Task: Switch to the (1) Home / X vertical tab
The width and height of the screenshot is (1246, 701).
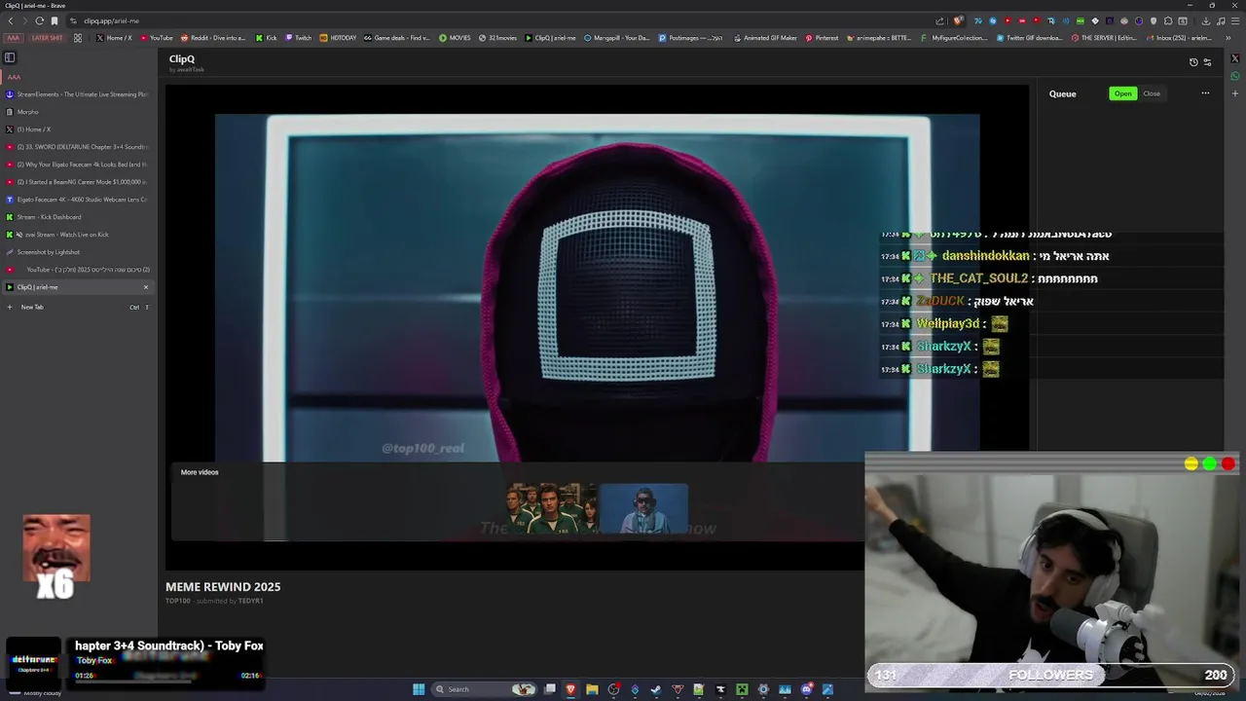Action: tap(79, 129)
